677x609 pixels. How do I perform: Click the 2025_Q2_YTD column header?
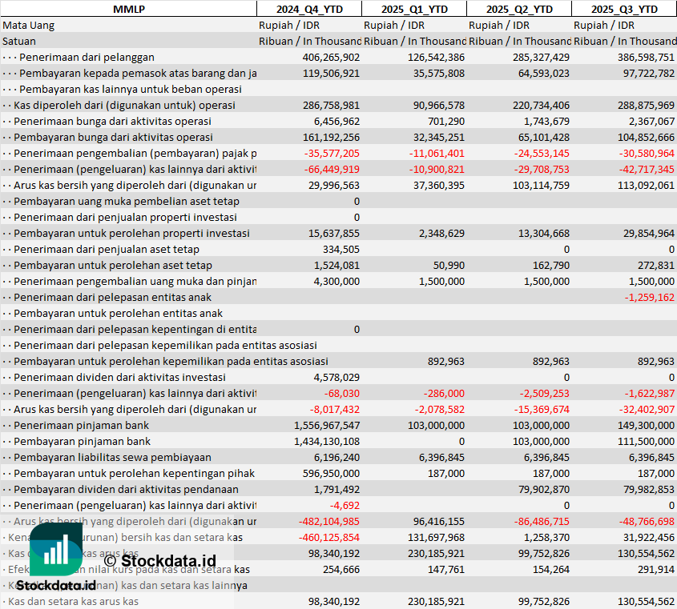click(x=518, y=9)
